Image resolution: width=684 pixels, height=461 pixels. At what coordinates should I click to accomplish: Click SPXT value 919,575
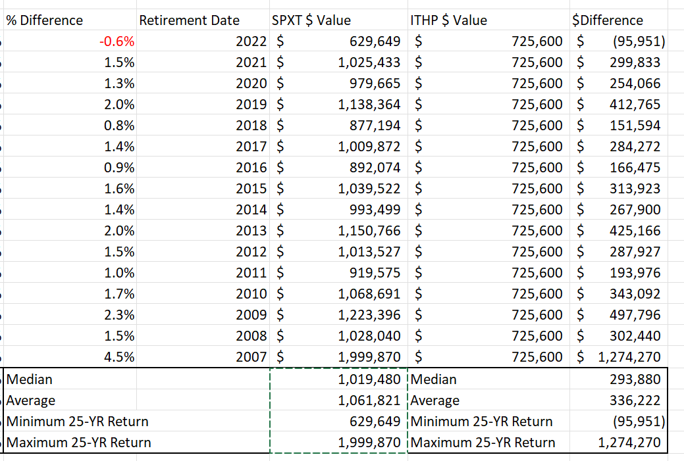tap(338, 272)
